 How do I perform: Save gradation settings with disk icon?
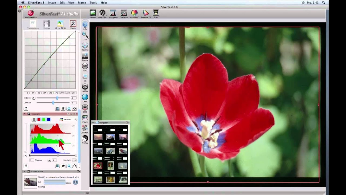(x=26, y=109)
